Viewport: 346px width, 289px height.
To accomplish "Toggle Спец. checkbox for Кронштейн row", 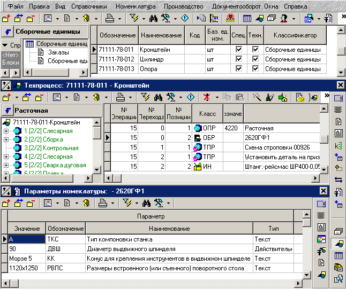I will (239, 49).
